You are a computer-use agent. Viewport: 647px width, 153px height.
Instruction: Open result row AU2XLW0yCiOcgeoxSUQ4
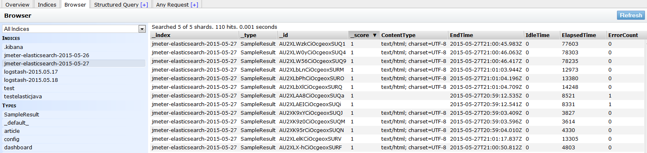pyautogui.click(x=397, y=52)
